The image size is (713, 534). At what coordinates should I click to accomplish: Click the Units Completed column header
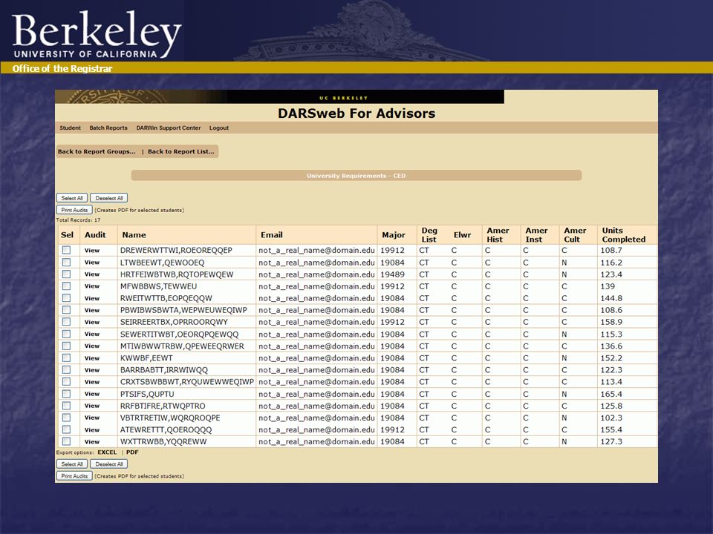click(624, 235)
